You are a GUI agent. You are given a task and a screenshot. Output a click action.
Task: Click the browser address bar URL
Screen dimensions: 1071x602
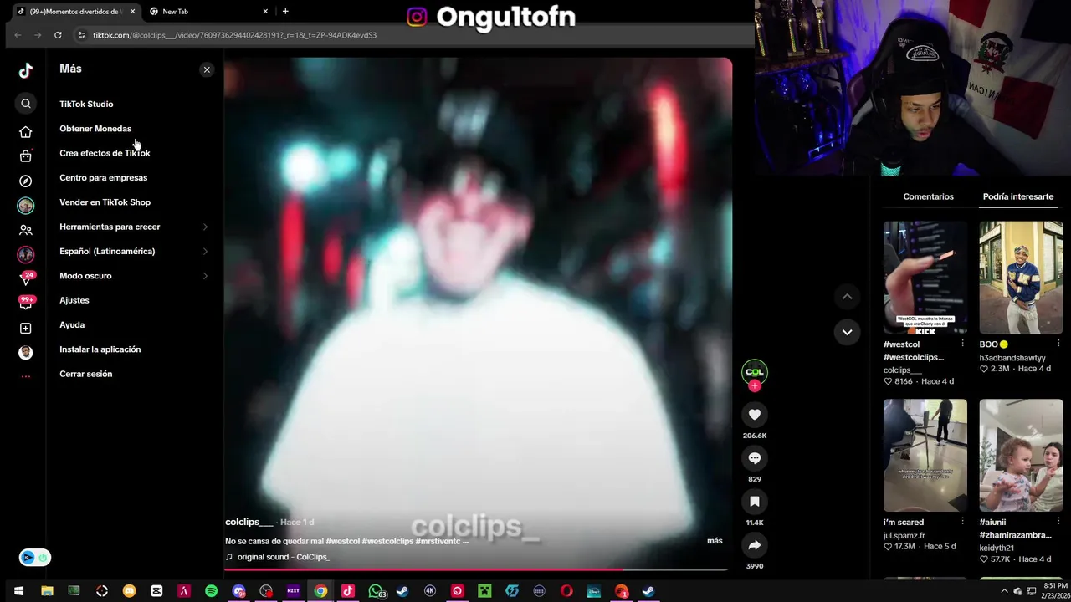(235, 35)
